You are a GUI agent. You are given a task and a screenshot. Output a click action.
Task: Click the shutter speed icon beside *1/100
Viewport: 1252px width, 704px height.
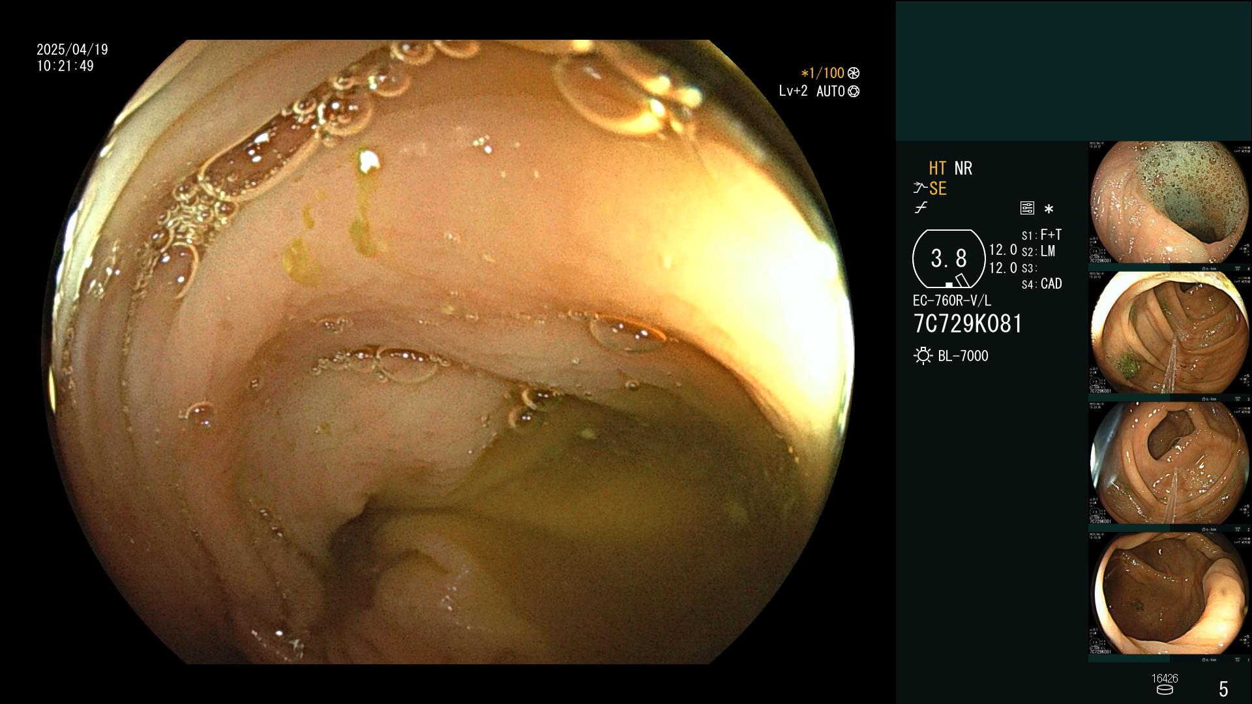click(x=854, y=74)
